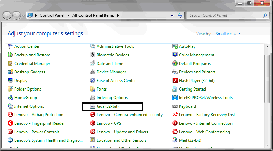273x151 pixels.
Task: Click the vertical scrollbar thumb
Action: point(267,79)
